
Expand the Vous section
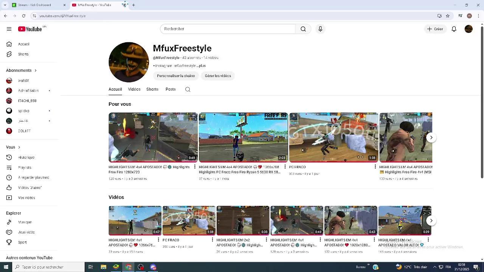tap(13, 147)
